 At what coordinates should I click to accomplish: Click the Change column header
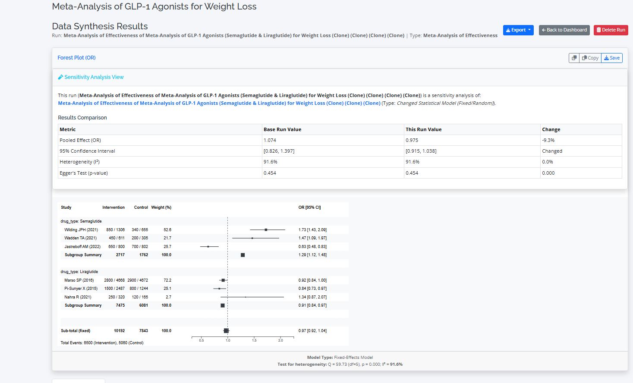[551, 129]
